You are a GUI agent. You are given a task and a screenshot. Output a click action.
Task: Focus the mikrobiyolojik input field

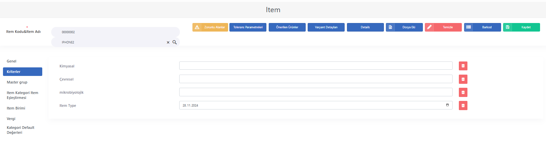316,92
